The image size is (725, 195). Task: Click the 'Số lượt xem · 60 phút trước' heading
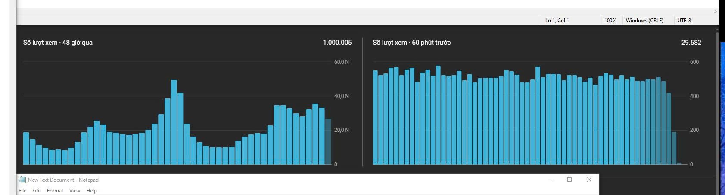point(411,43)
